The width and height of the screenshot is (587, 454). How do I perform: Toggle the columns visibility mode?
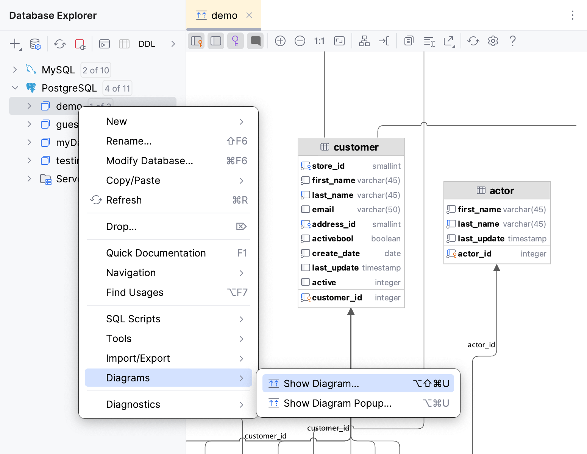pos(216,41)
